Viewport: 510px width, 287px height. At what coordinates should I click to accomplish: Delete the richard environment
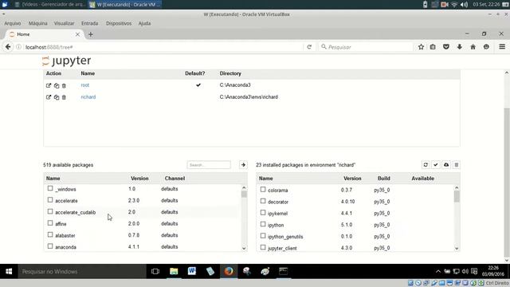[x=64, y=97]
